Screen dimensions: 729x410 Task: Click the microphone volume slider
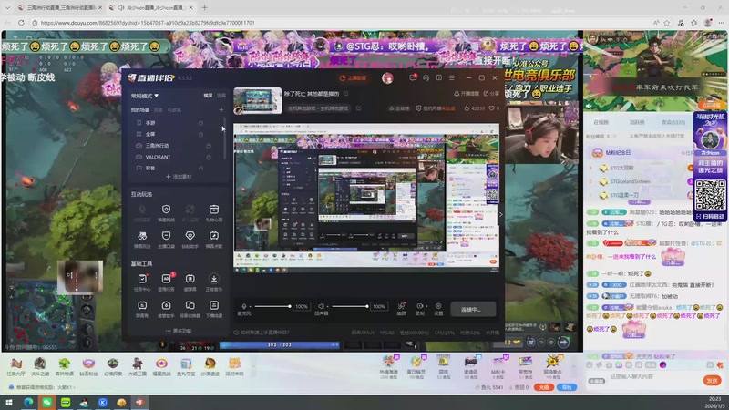[272, 307]
